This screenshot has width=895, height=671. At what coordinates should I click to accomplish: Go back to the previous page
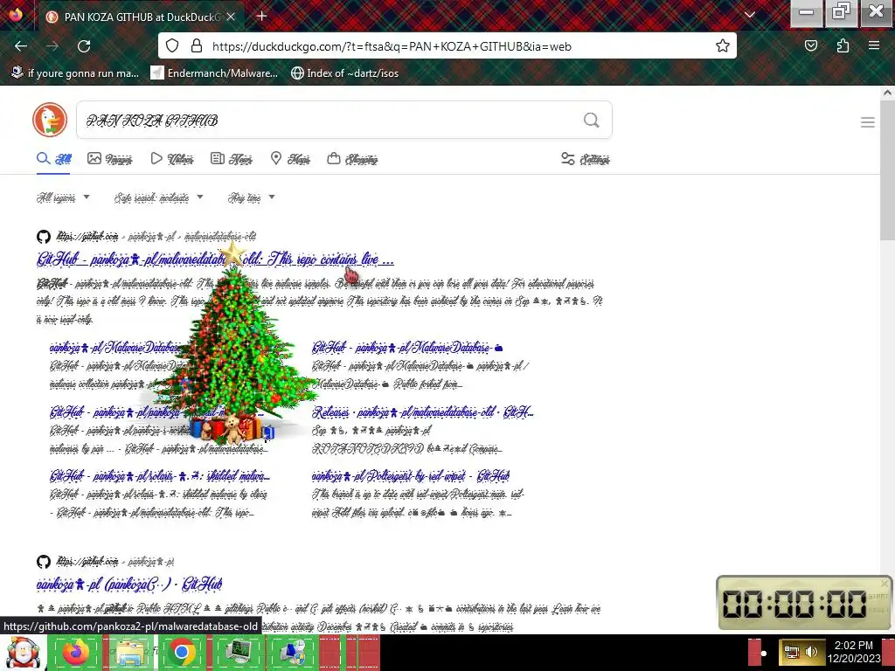(x=21, y=46)
